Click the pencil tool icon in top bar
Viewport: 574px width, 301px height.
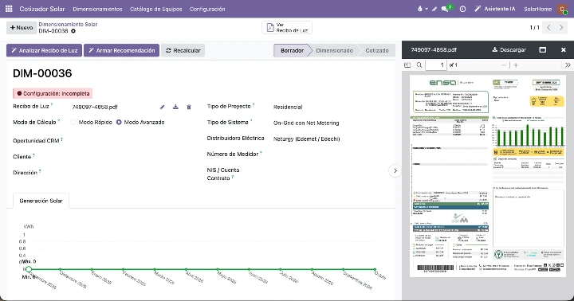click(434, 9)
